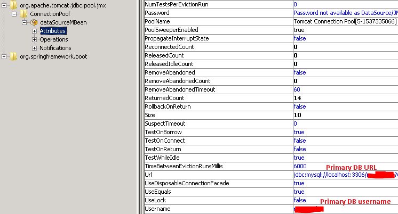
Task: Click the ReleasedCount attribute name
Action: (164, 55)
